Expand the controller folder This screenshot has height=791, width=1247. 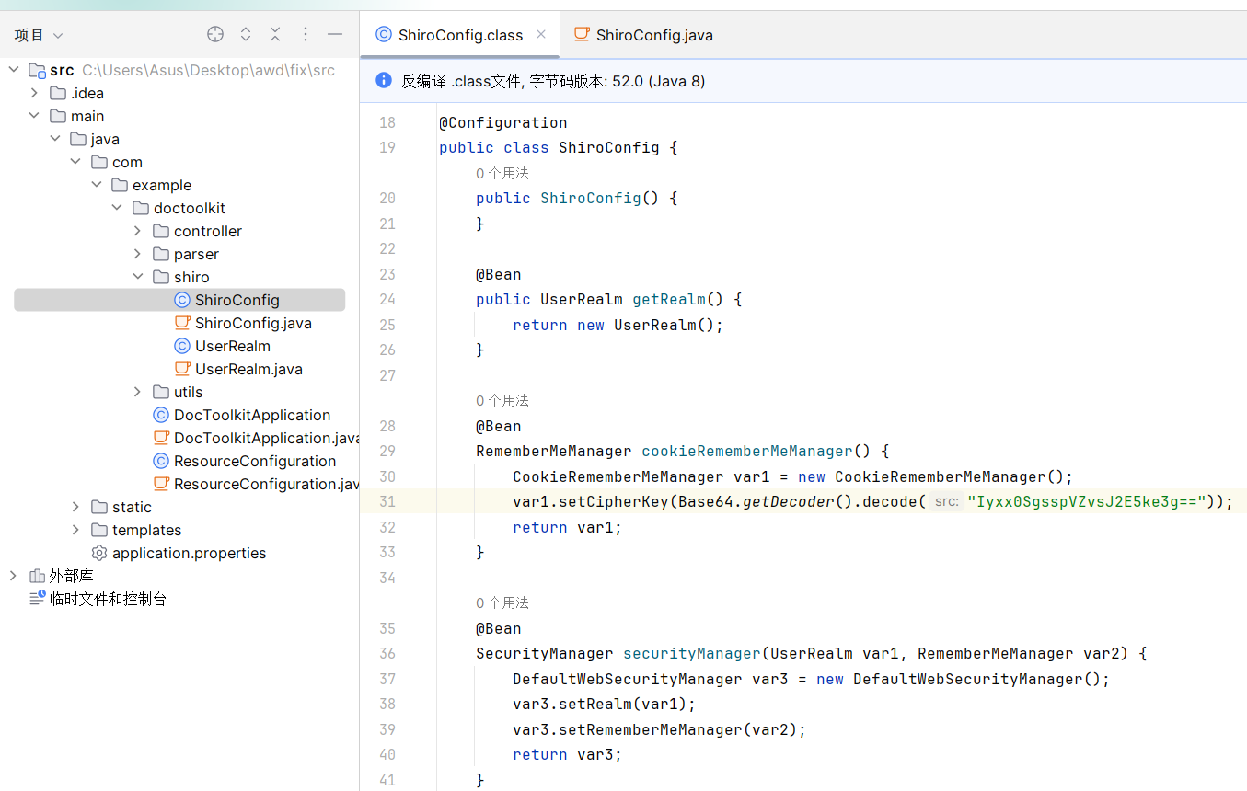click(137, 231)
